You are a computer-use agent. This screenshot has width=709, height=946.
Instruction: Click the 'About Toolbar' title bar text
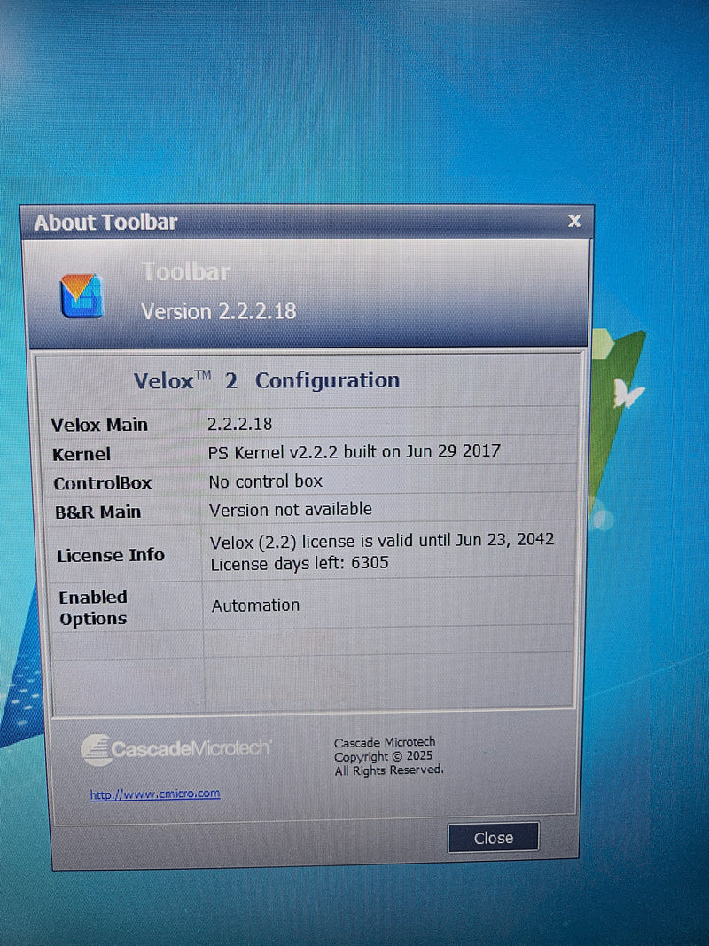(x=105, y=222)
